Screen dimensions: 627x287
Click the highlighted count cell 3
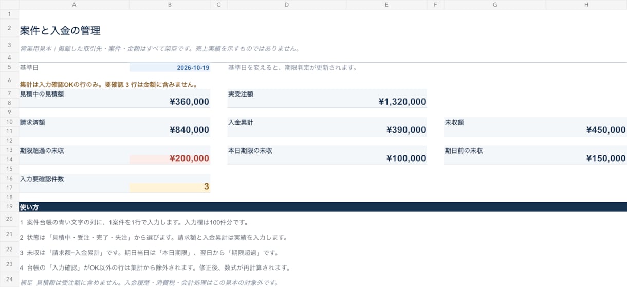pyautogui.click(x=170, y=187)
